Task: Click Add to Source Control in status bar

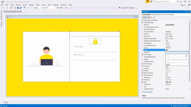Action: point(180,106)
